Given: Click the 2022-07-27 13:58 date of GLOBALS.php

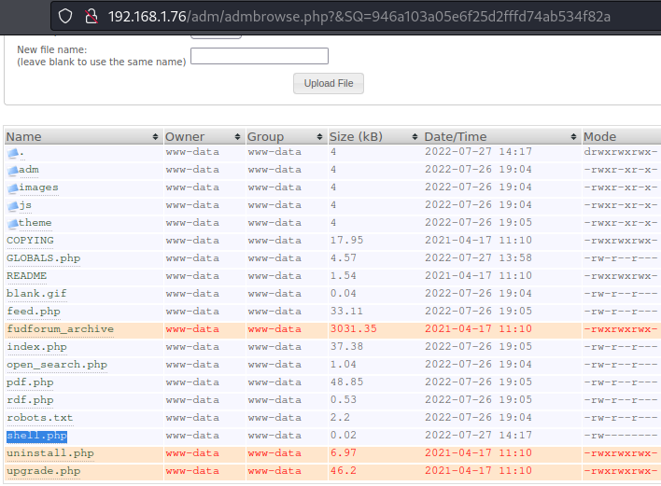Looking at the screenshot, I should [x=478, y=257].
